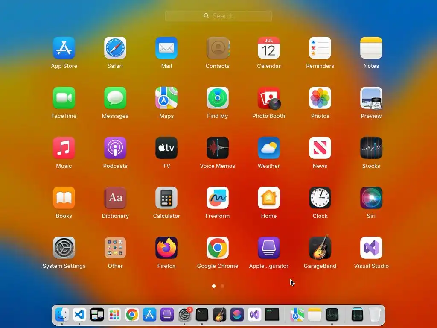Open Visual Studio Code in the Dock
Viewport: 437px width, 328px height.
coord(79,315)
